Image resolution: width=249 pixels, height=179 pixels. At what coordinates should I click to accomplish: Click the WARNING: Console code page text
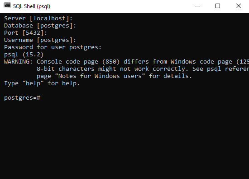[x=51, y=62]
